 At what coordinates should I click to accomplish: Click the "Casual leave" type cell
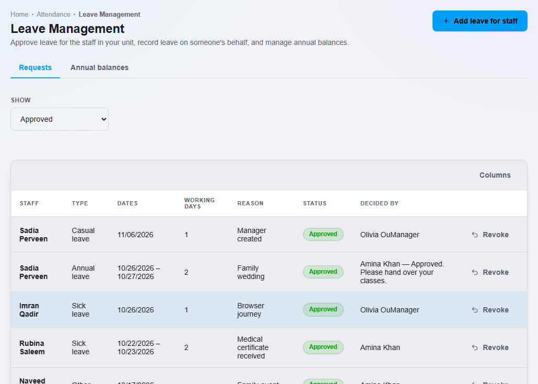coord(83,235)
